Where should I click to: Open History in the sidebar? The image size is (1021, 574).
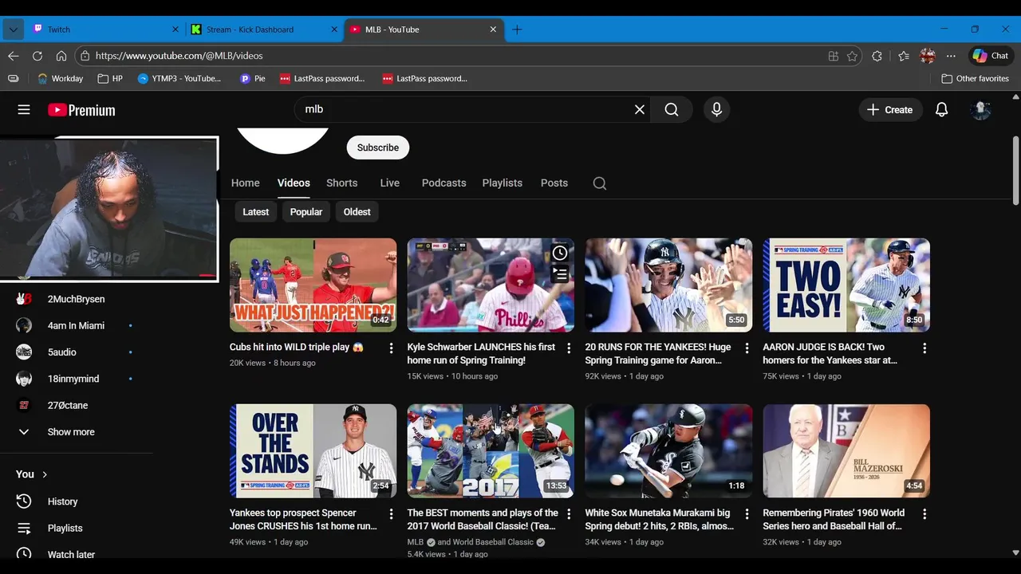(62, 501)
